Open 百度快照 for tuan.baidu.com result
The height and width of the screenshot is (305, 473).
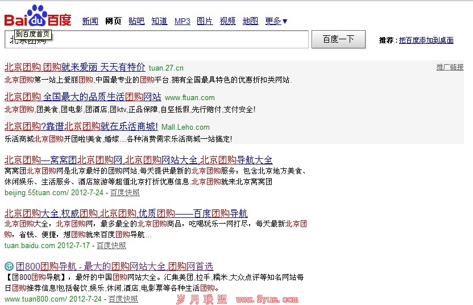[111, 245]
